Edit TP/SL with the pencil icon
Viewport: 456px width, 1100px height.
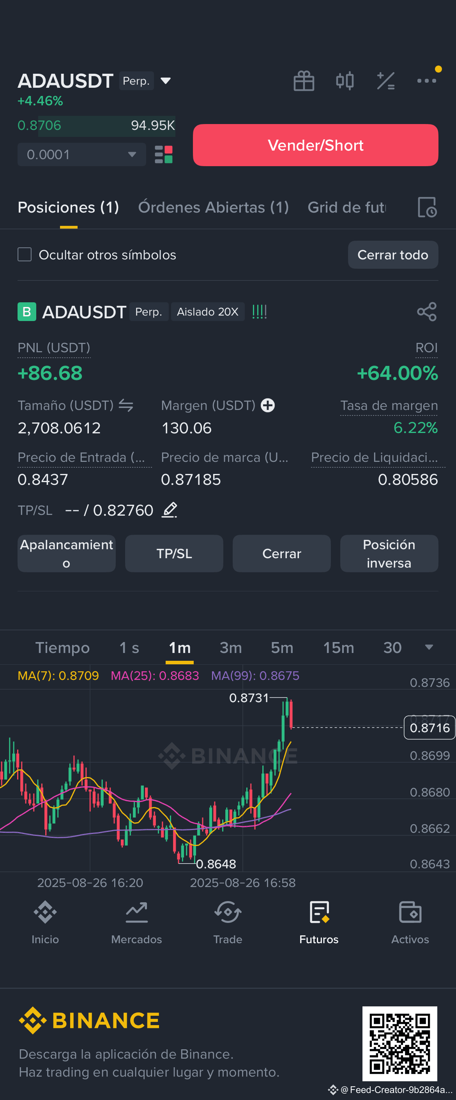tap(170, 510)
